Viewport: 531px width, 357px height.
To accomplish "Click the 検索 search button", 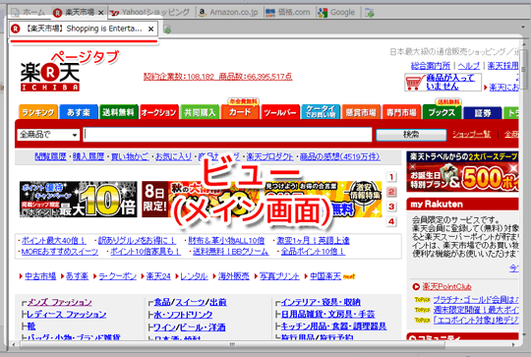I will click(x=411, y=135).
